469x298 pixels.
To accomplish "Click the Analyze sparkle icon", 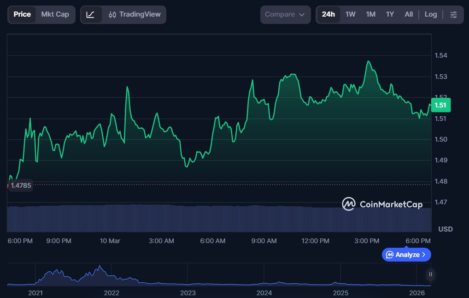I will [x=390, y=255].
